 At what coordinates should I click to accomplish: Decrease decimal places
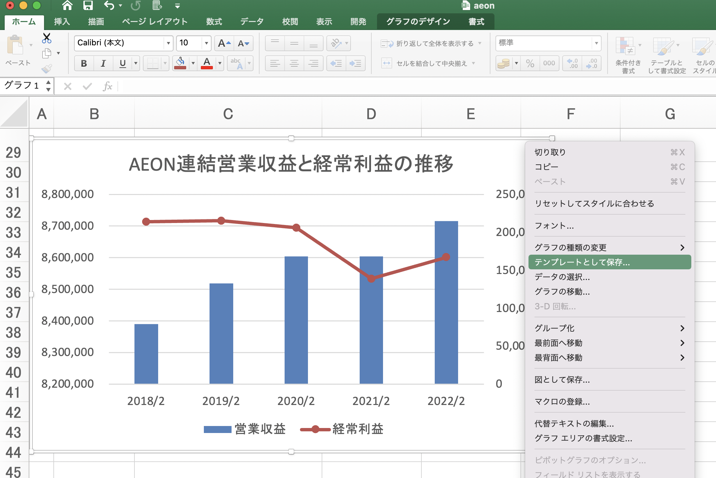pyautogui.click(x=592, y=63)
